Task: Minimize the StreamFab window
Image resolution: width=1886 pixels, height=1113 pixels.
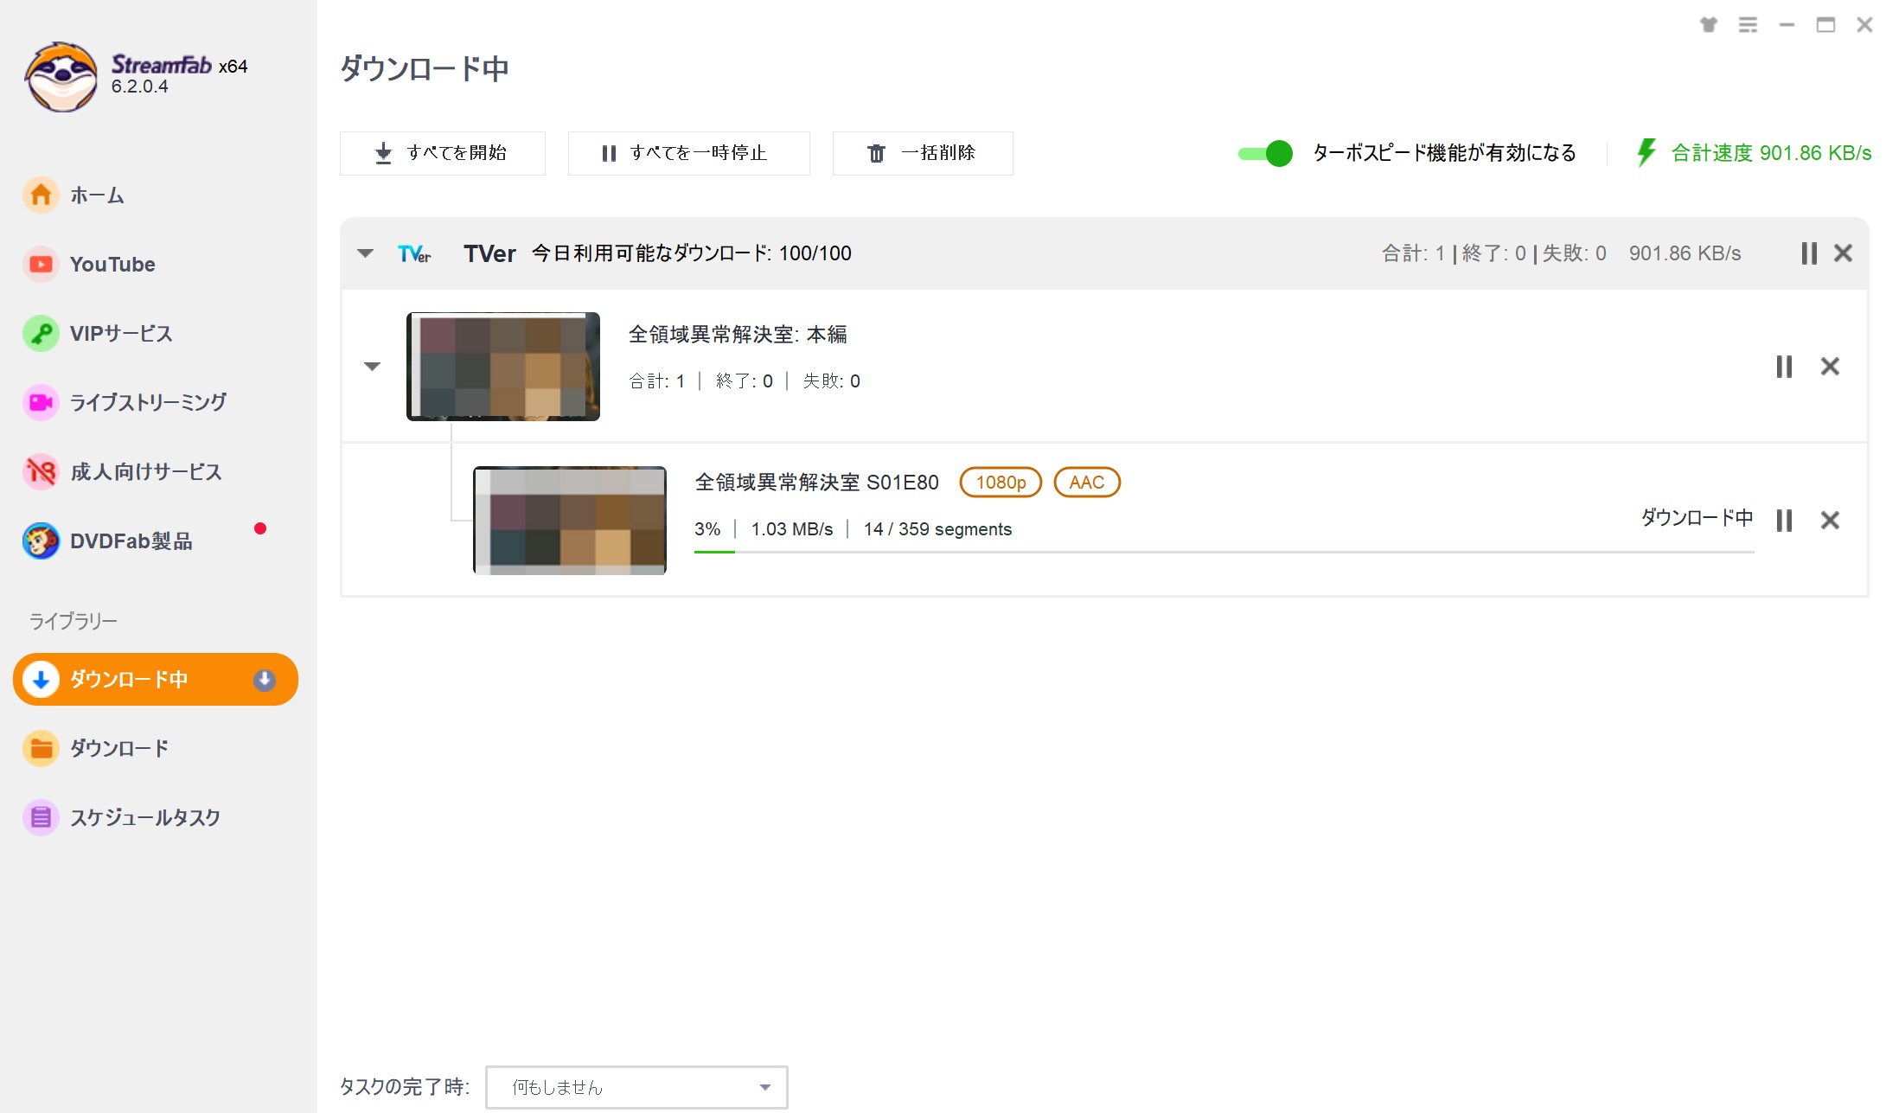Action: tap(1787, 25)
